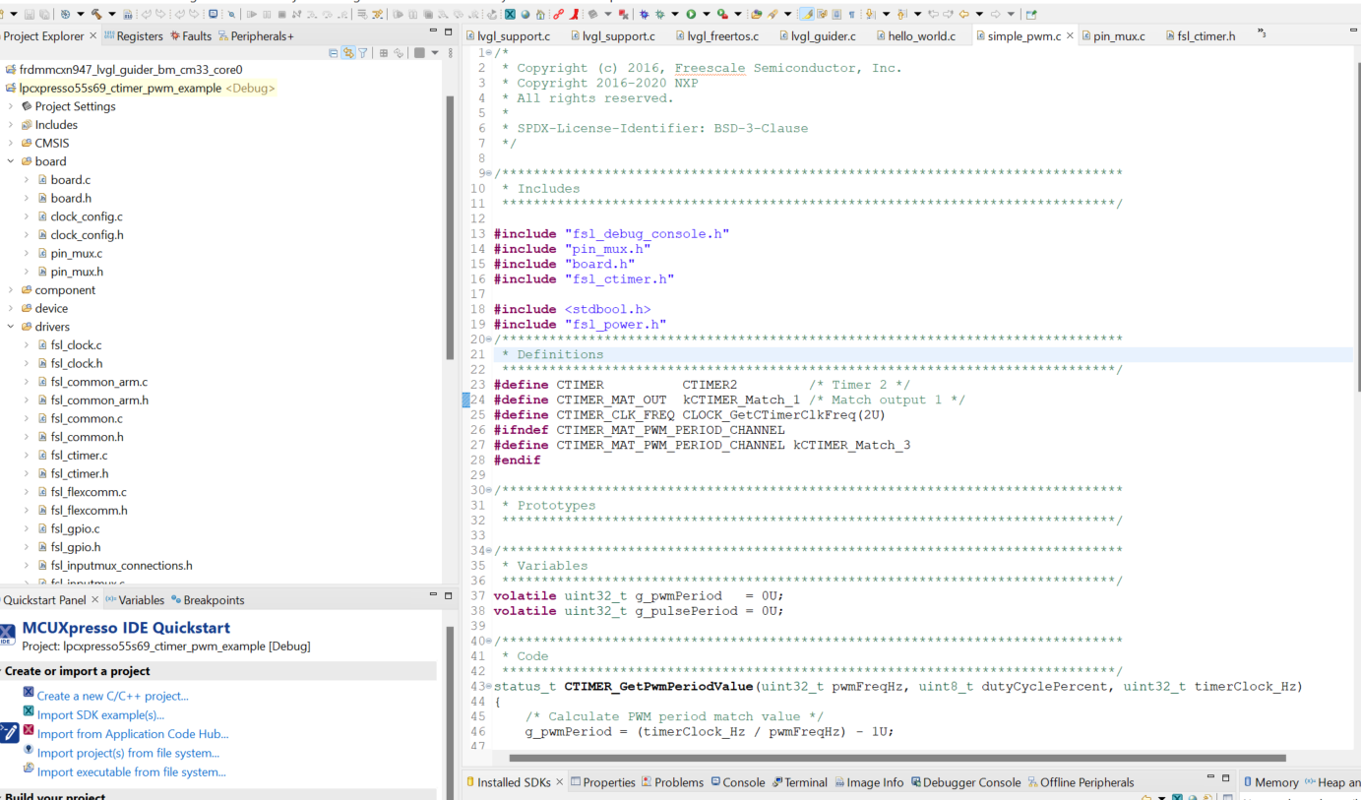Expand the Includes node
This screenshot has height=800, width=1361.
(11, 125)
